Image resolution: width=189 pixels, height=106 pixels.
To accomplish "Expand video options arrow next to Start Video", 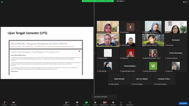I will point(17,102).
